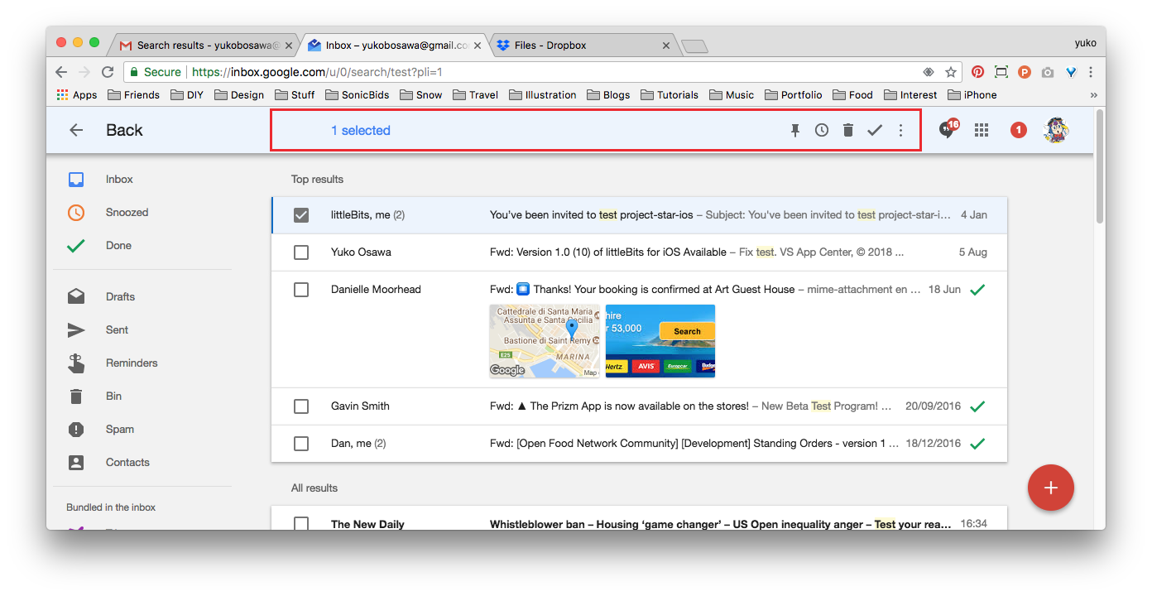Click the red compose plus button
The width and height of the screenshot is (1152, 596).
pos(1051,488)
